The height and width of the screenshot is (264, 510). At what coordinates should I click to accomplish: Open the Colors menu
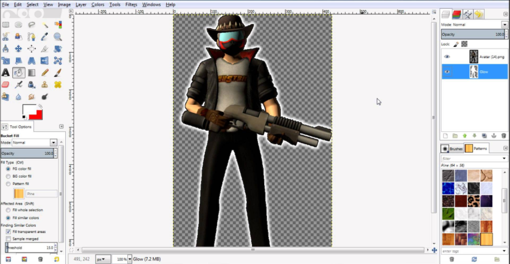(x=98, y=4)
